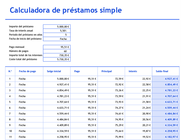Select the loan amount field 5.000,00 €

(x=57, y=27)
